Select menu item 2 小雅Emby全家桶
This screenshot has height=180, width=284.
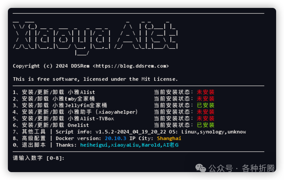coord(54,99)
